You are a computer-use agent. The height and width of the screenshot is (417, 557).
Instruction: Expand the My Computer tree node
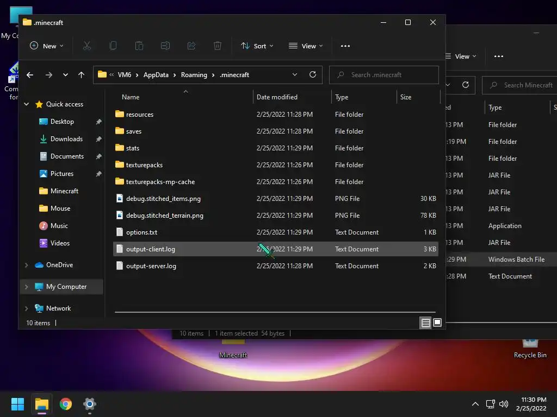(x=26, y=287)
